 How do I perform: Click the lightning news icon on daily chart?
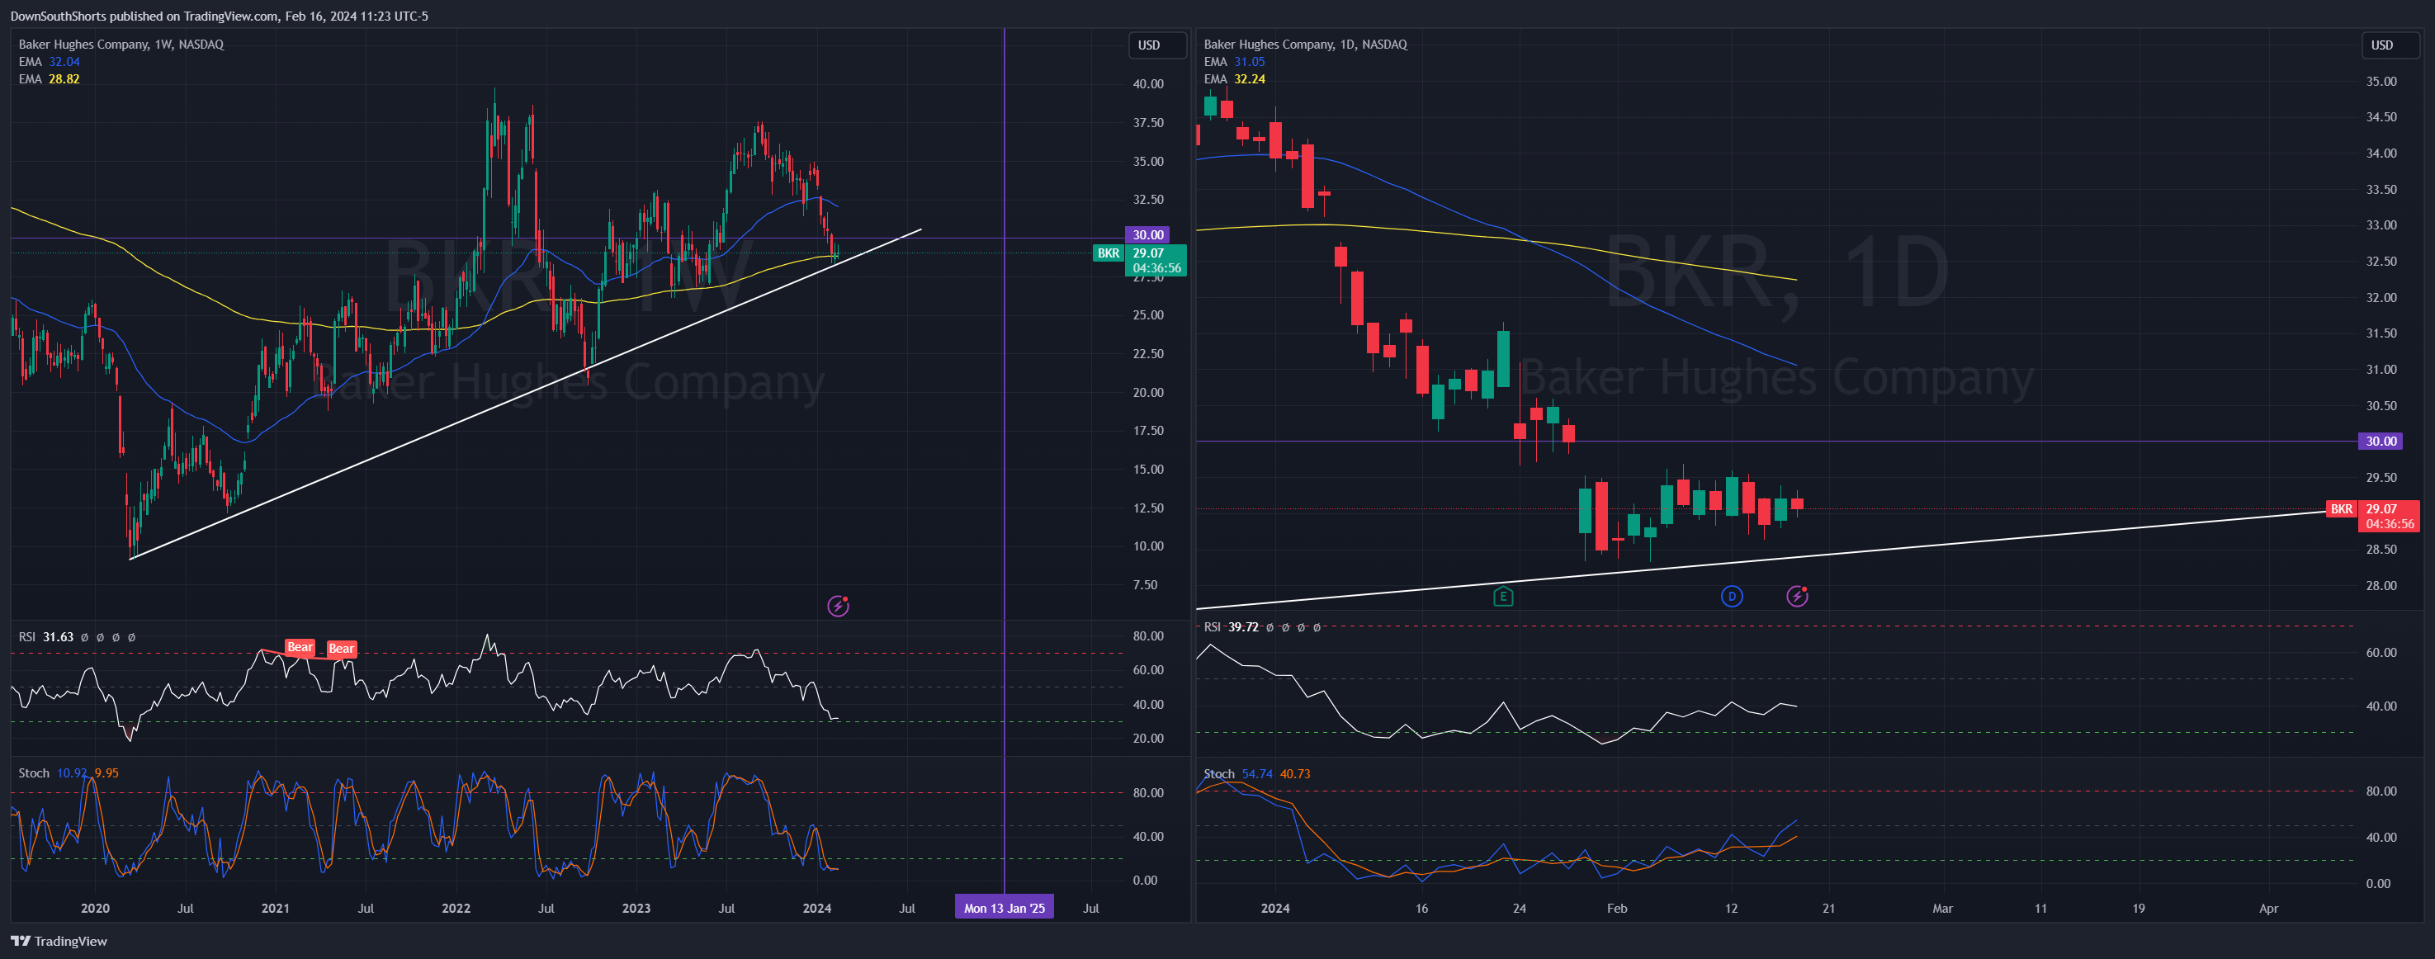coord(1797,596)
